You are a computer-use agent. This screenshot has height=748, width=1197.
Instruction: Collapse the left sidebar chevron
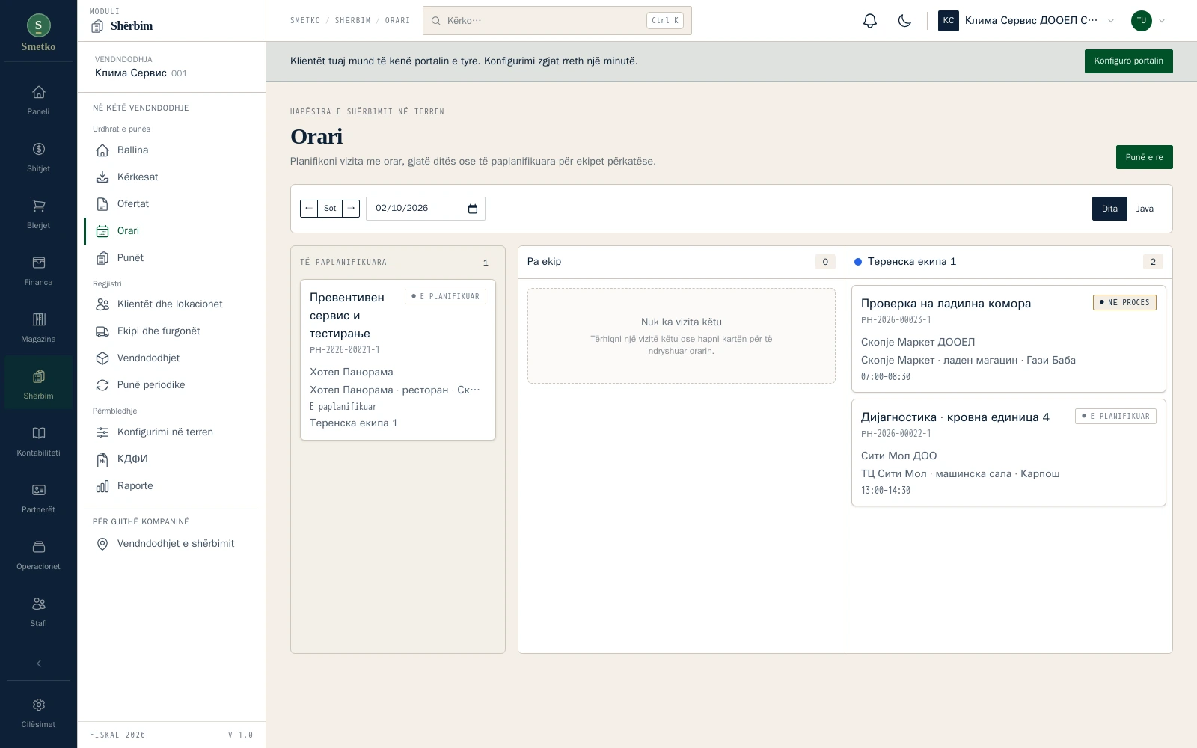39,663
